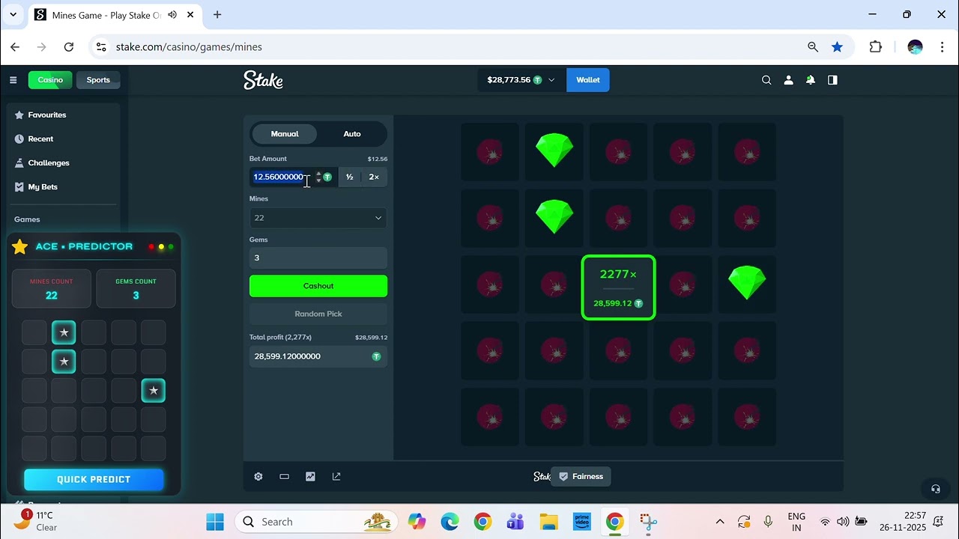959x539 pixels.
Task: Go back to previous page
Action: (15, 46)
